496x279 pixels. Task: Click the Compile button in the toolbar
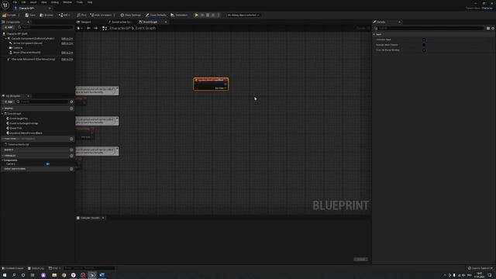tap(9, 15)
